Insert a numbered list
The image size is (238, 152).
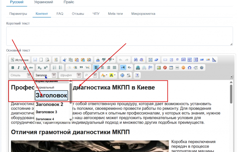click(x=55, y=68)
